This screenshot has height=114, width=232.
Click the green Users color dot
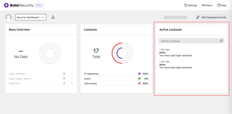(139, 79)
